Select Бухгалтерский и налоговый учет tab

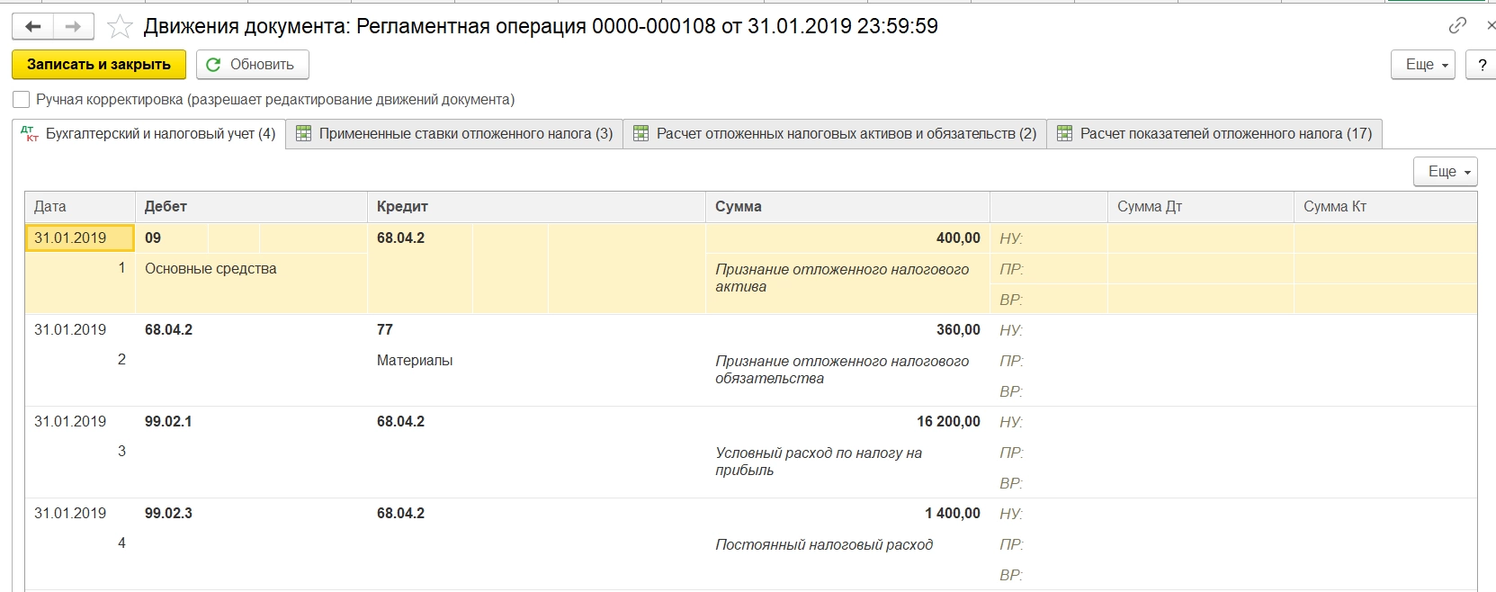[x=160, y=134]
